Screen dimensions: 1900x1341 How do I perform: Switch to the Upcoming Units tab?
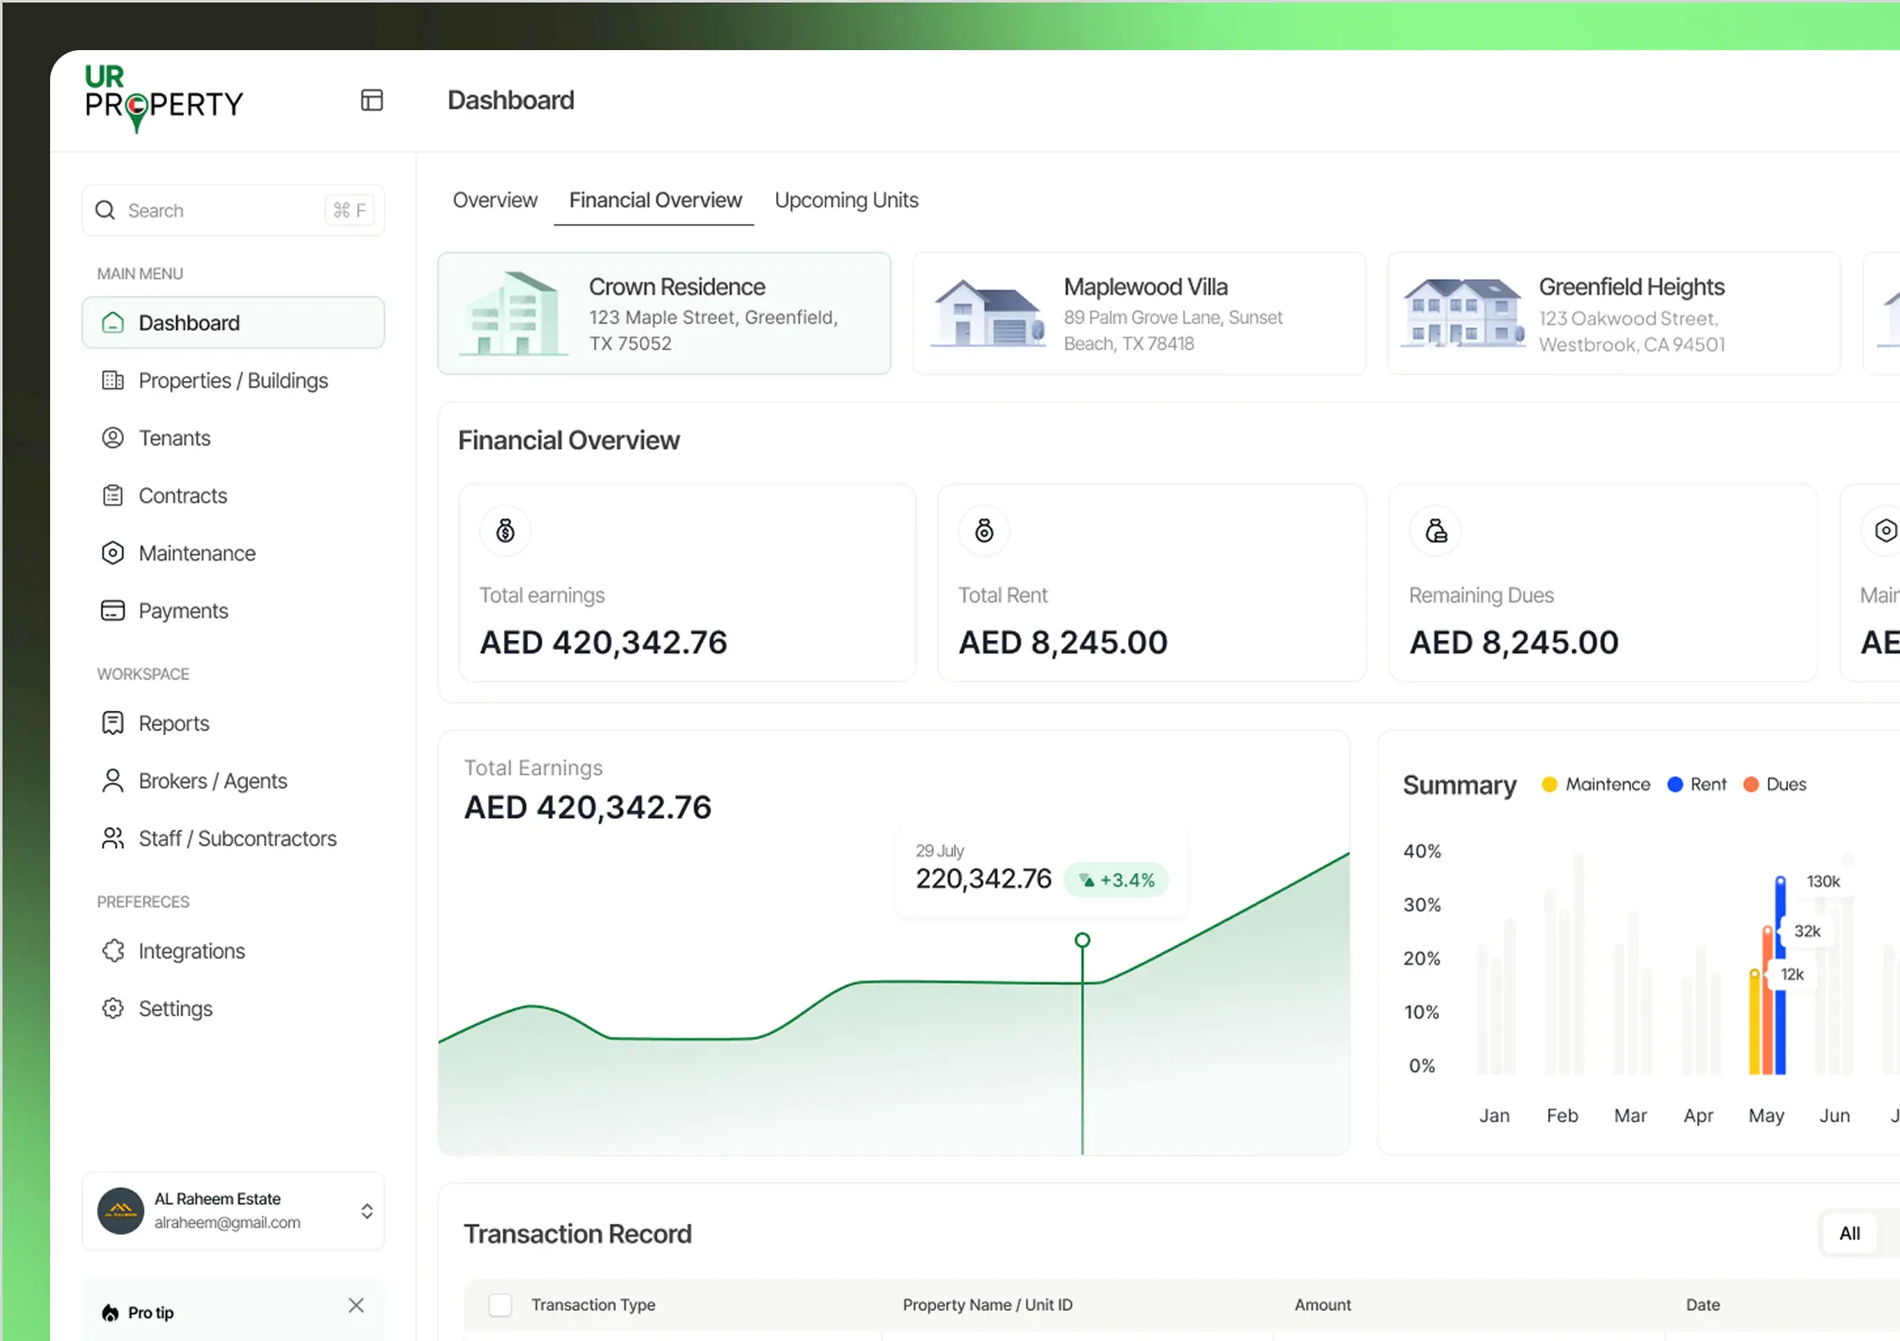coord(846,201)
